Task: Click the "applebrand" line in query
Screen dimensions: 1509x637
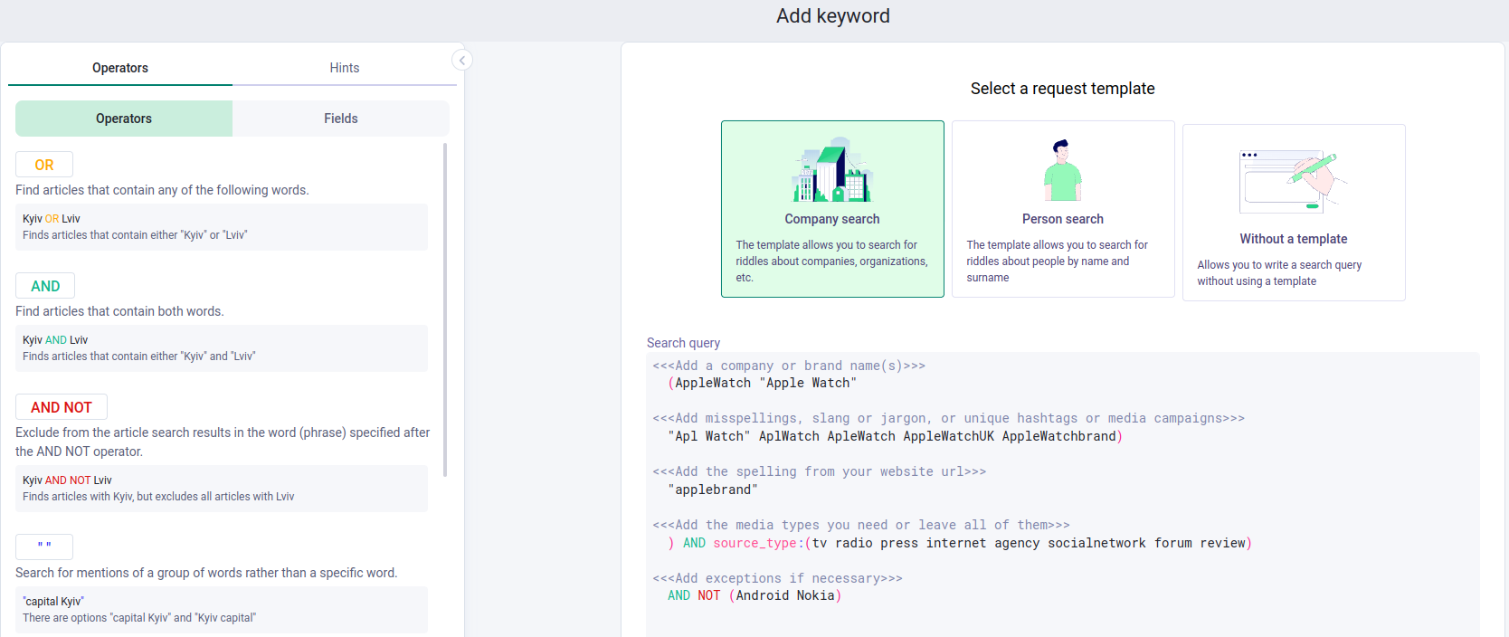Action: point(713,490)
